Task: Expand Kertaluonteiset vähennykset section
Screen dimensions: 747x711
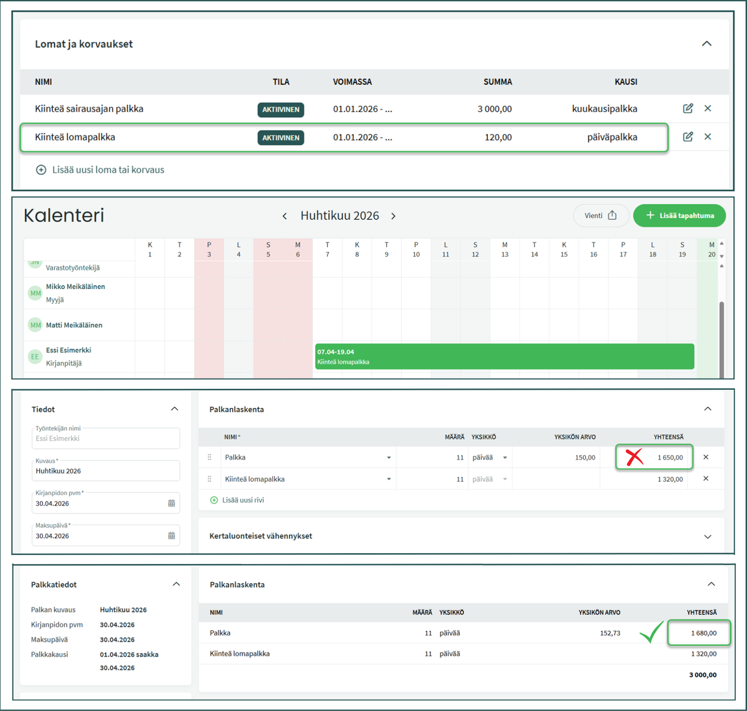Action: pyautogui.click(x=708, y=537)
